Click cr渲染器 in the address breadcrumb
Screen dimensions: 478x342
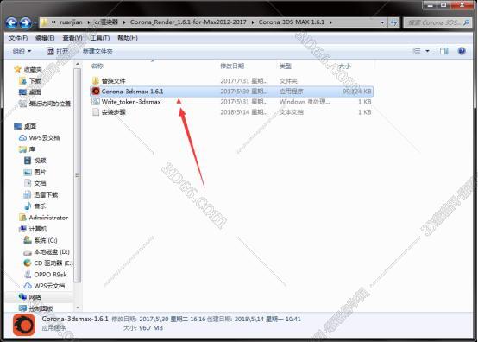point(106,22)
